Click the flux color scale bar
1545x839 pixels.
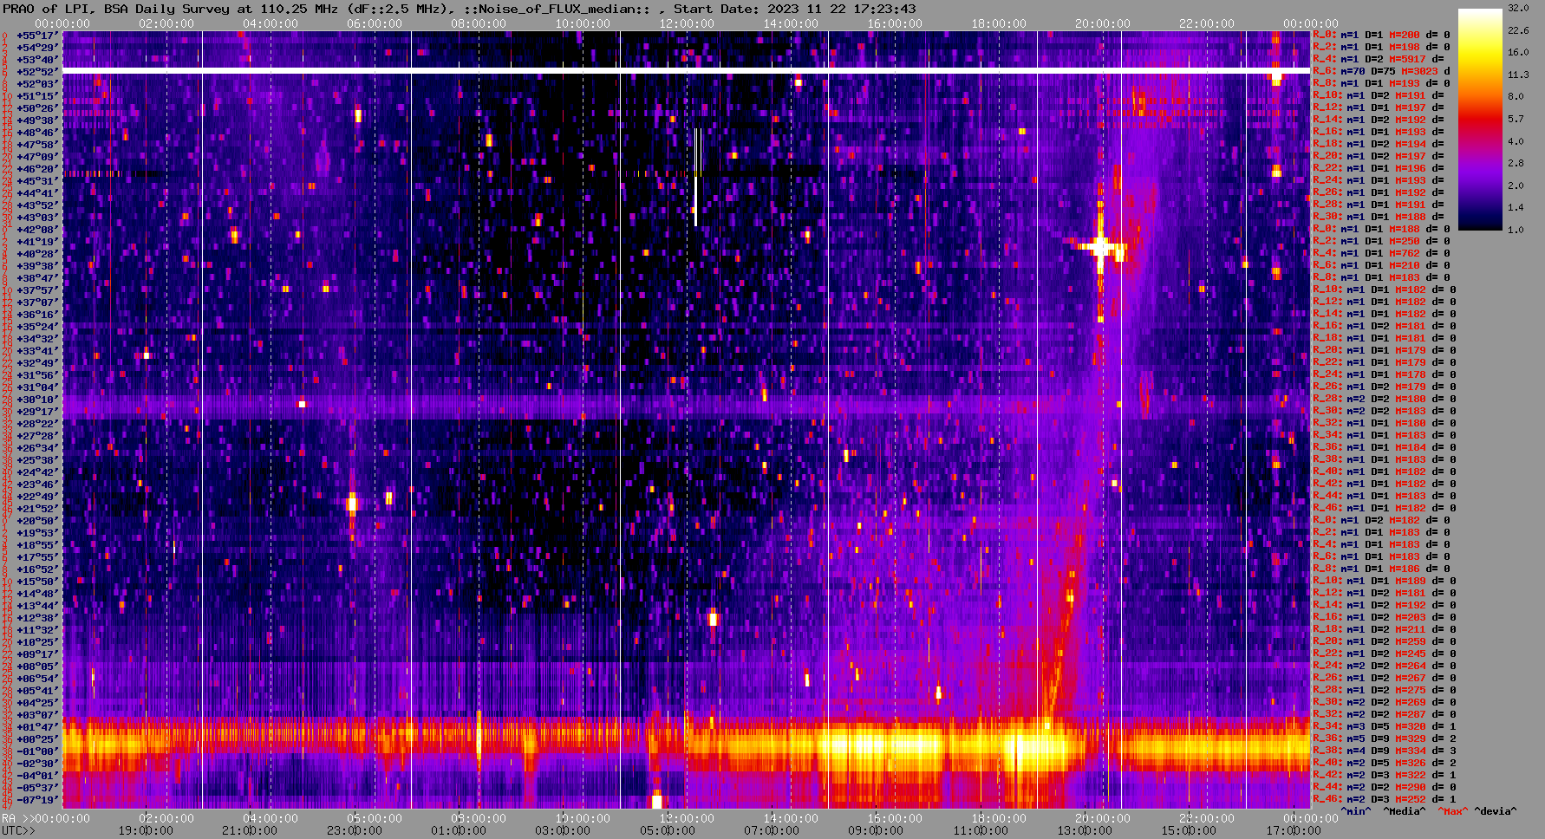point(1480,120)
